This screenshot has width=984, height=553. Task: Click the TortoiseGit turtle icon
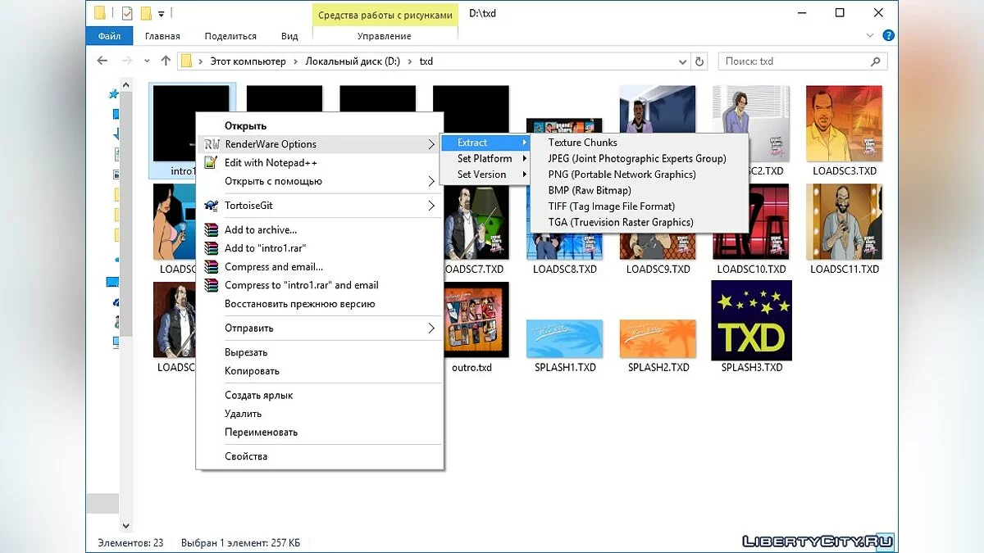(211, 206)
